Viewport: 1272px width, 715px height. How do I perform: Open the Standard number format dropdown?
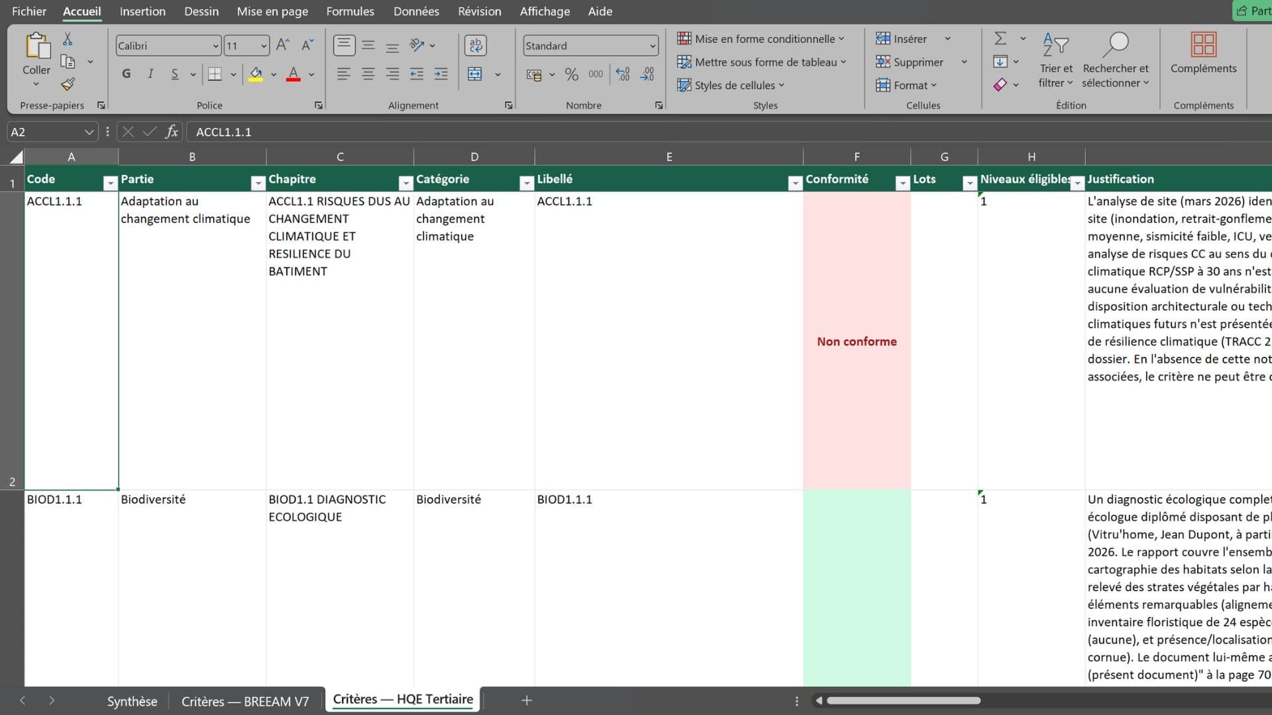[653, 46]
